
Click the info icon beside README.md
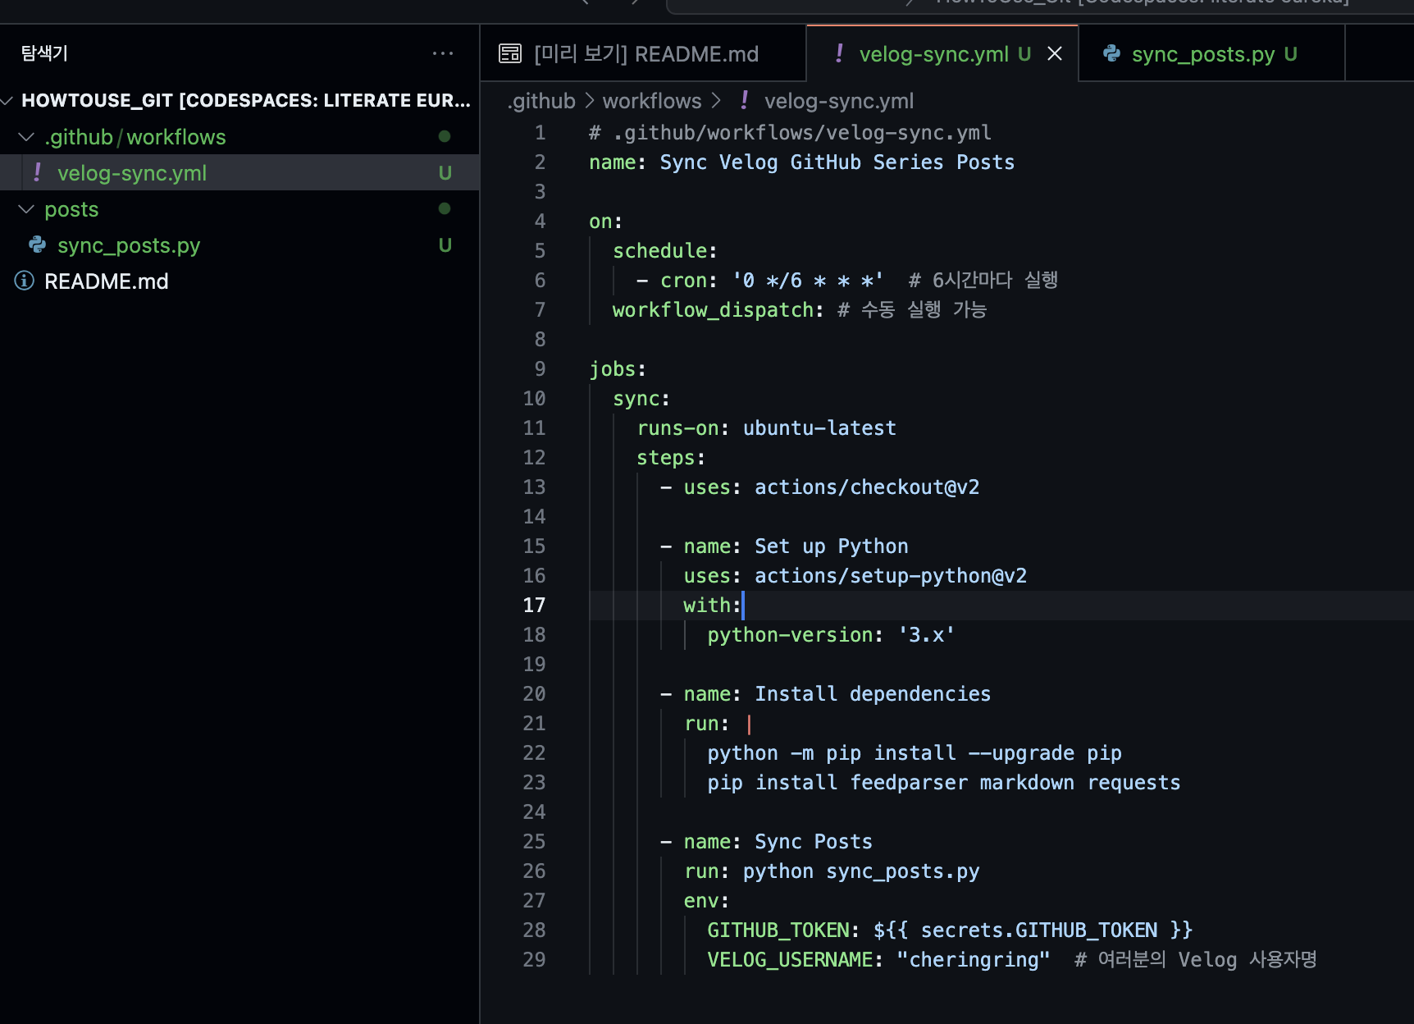[x=25, y=281]
